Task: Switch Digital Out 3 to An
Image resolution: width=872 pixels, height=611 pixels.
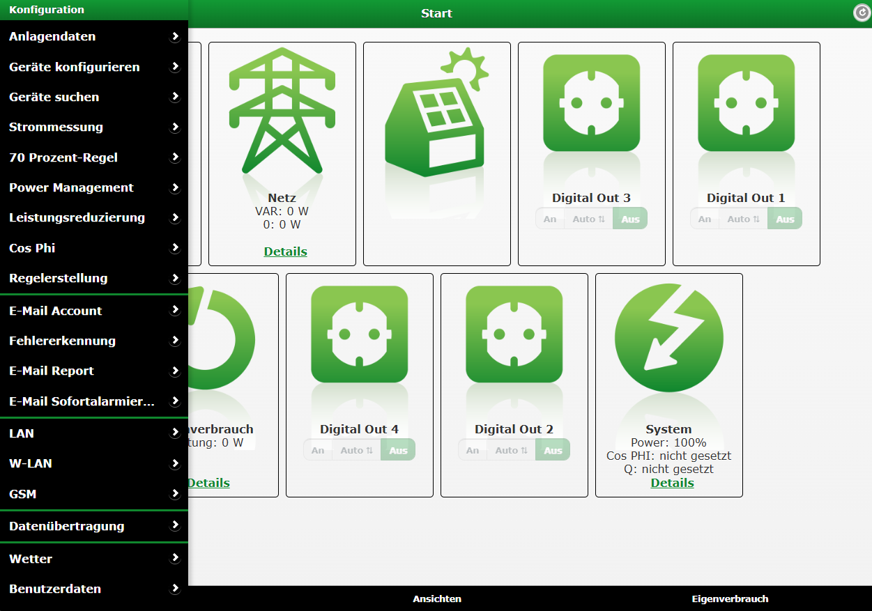Action: point(550,219)
